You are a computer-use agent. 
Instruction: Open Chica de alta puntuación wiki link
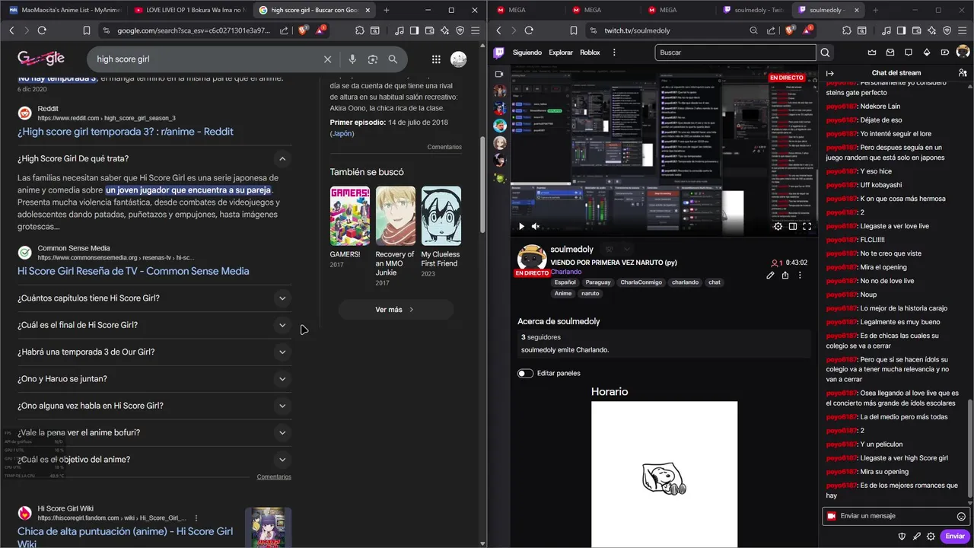coord(126,537)
